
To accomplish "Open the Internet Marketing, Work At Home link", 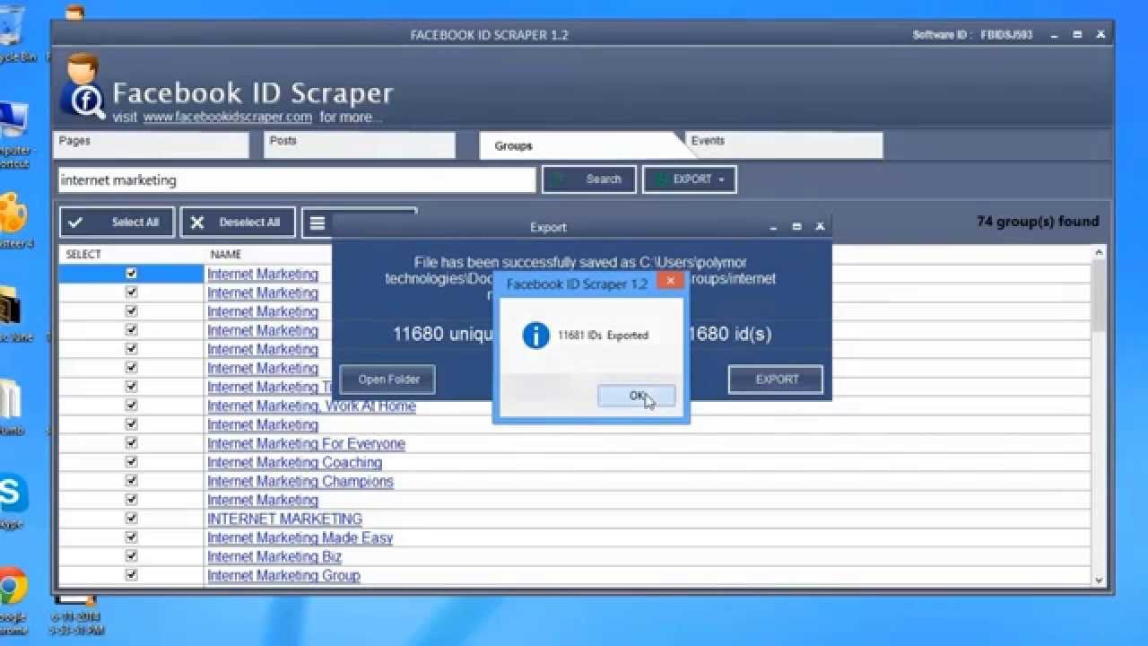I will coord(311,406).
